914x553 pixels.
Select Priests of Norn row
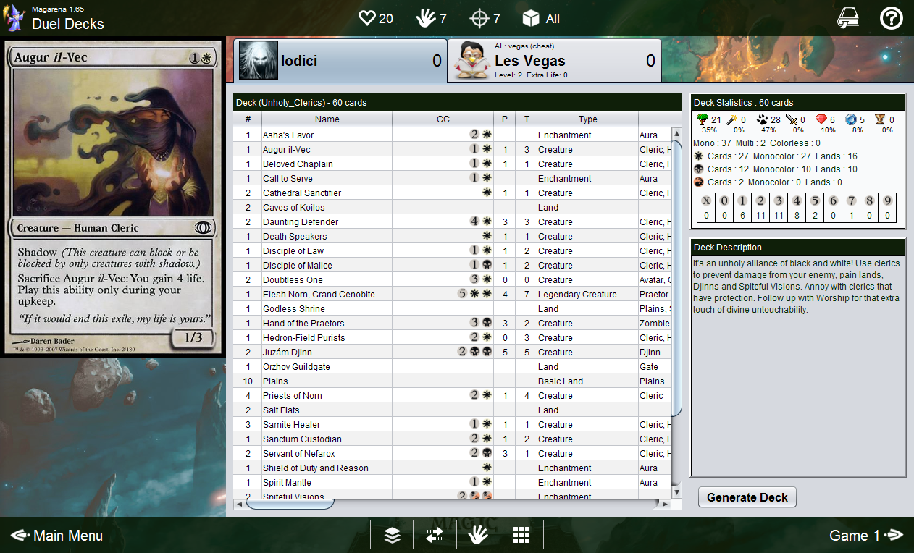(x=453, y=395)
